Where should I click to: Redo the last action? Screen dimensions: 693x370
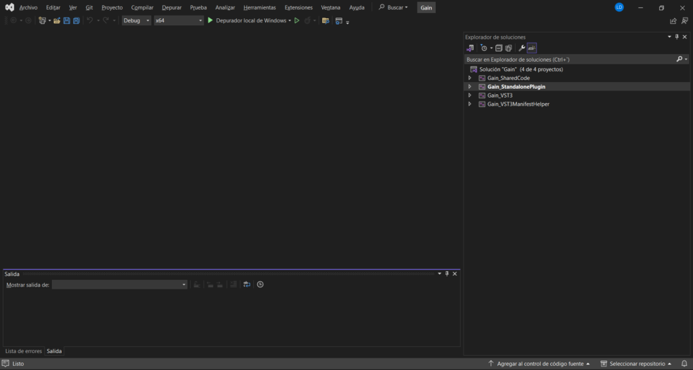pos(106,21)
